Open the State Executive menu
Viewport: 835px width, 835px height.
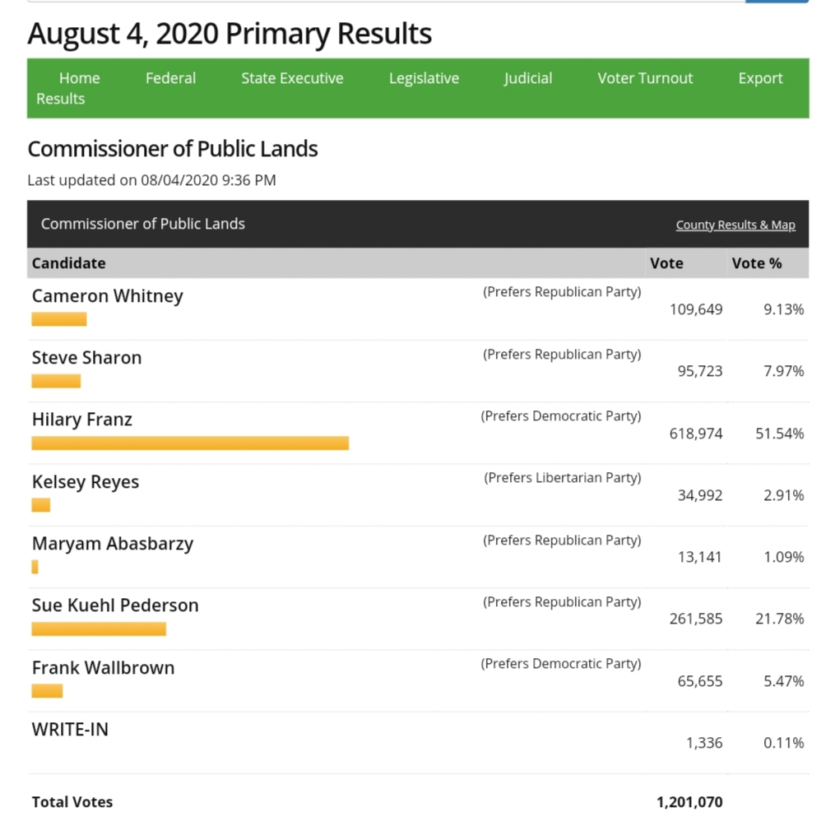click(292, 79)
